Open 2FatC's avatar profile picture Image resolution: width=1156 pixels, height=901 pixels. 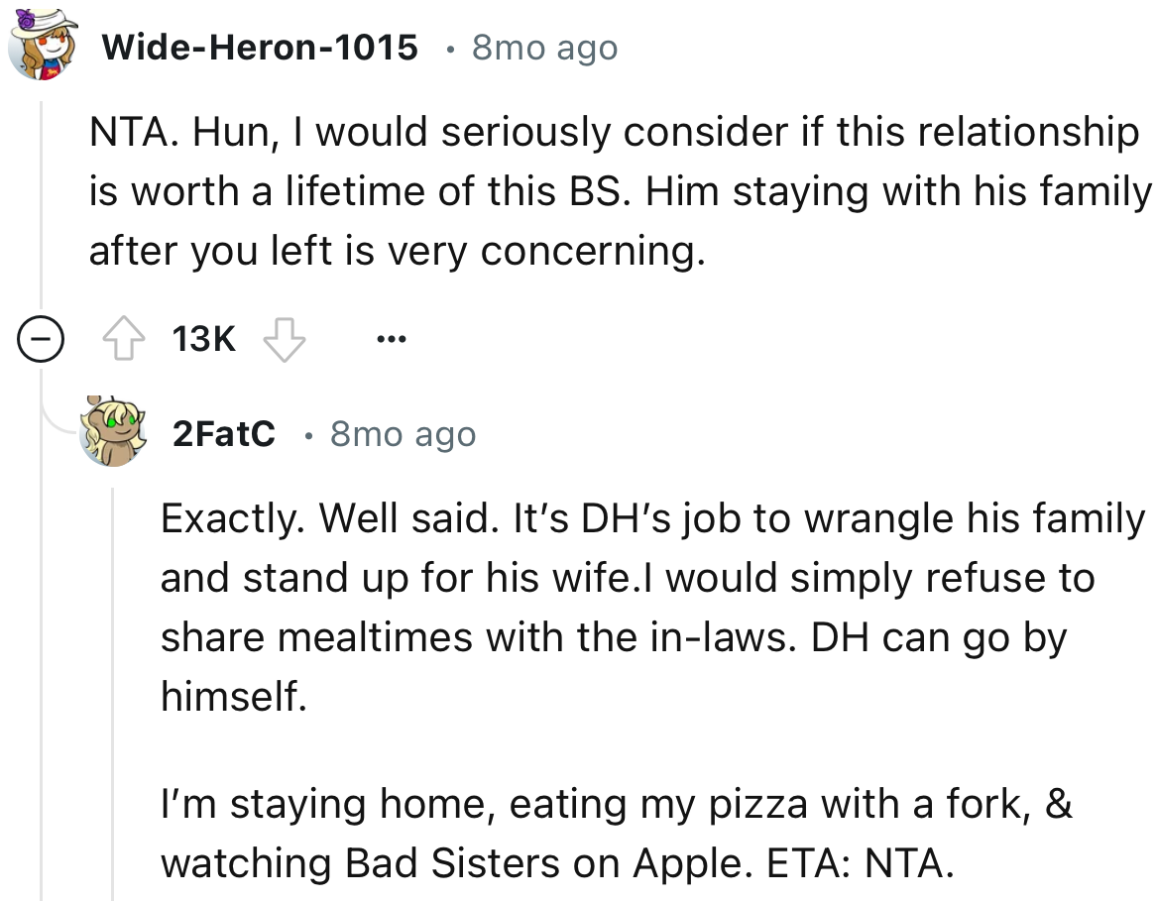click(x=112, y=433)
